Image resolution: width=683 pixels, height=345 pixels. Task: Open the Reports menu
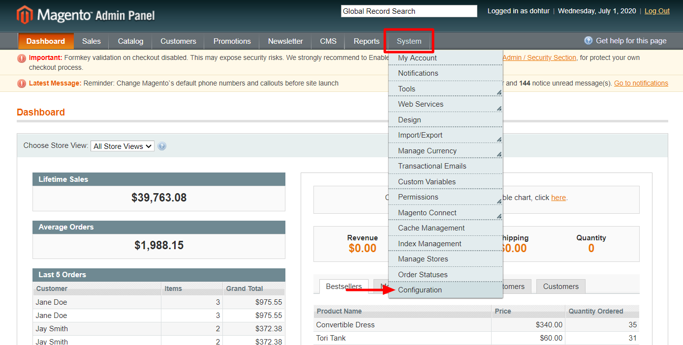[367, 41]
